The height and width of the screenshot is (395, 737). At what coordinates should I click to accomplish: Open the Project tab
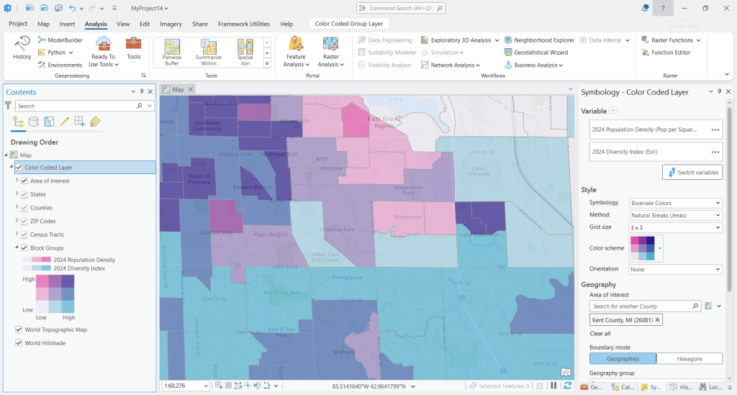tap(18, 24)
